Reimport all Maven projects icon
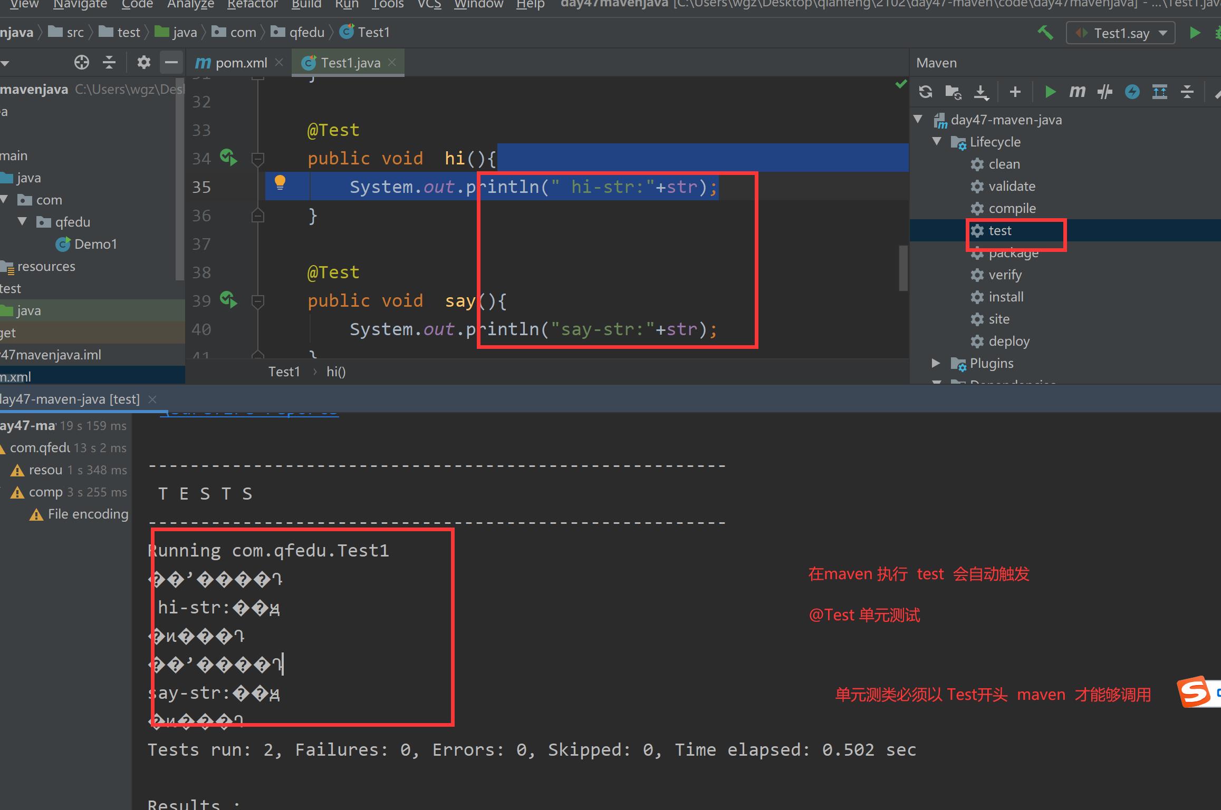 tap(926, 92)
